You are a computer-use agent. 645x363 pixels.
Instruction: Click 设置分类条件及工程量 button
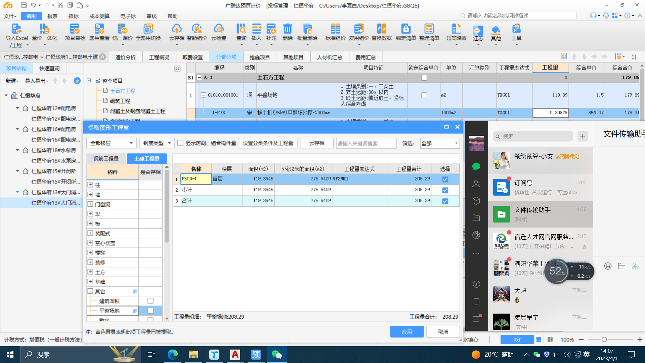pyautogui.click(x=268, y=143)
